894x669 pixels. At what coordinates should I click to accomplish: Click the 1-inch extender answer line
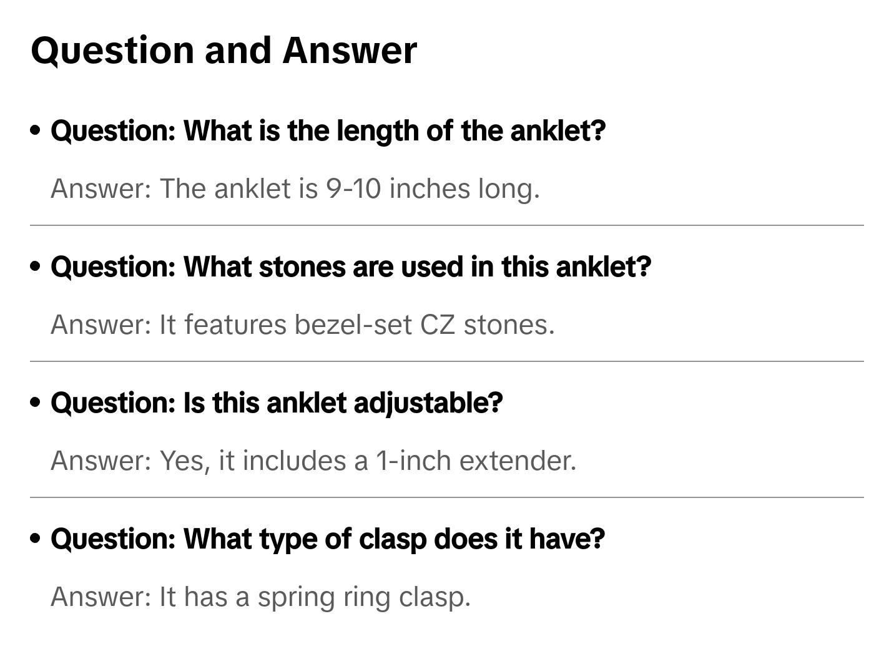click(x=313, y=461)
